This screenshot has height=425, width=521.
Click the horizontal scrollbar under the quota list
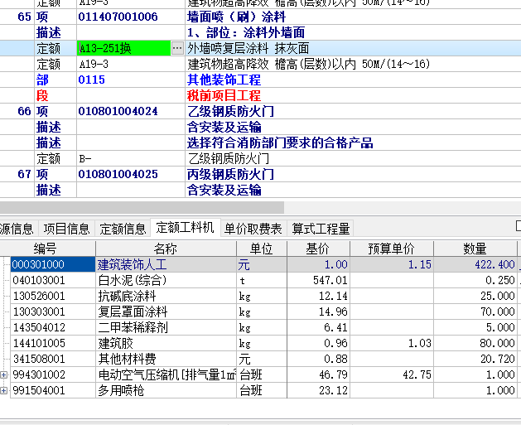click(142, 207)
